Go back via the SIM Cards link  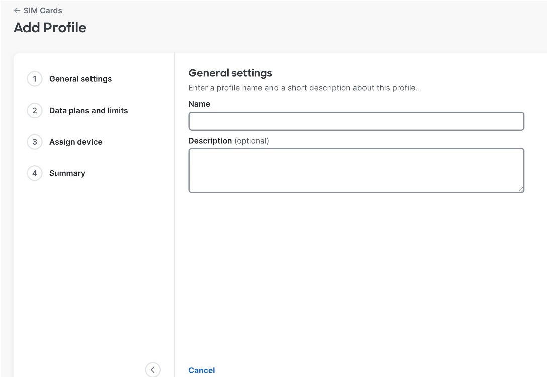tap(43, 11)
